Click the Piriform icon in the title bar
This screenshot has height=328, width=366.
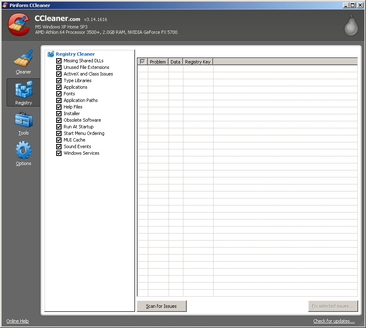click(x=5, y=5)
